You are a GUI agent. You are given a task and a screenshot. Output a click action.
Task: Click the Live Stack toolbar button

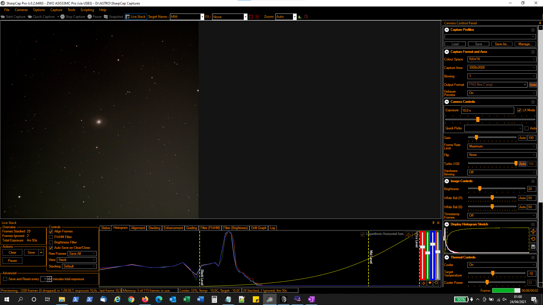point(136,17)
